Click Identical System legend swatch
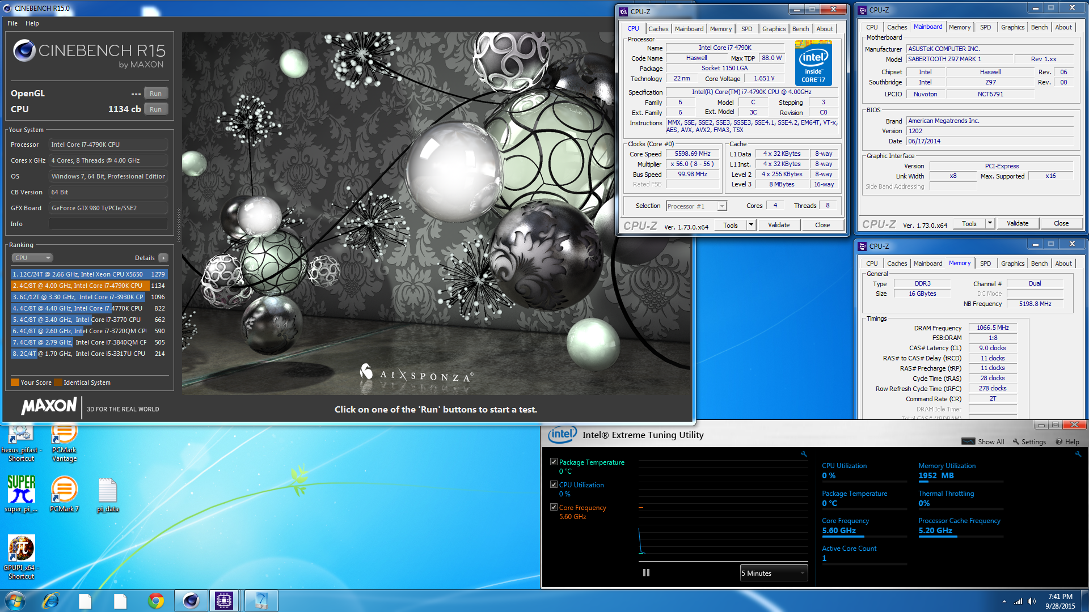This screenshot has height=612, width=1089. [x=58, y=382]
